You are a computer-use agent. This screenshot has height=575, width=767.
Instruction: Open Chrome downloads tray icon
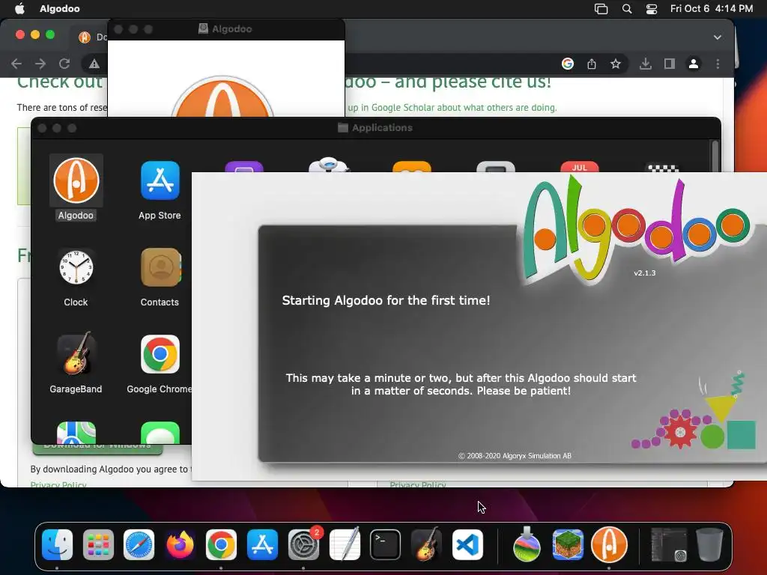coord(646,64)
